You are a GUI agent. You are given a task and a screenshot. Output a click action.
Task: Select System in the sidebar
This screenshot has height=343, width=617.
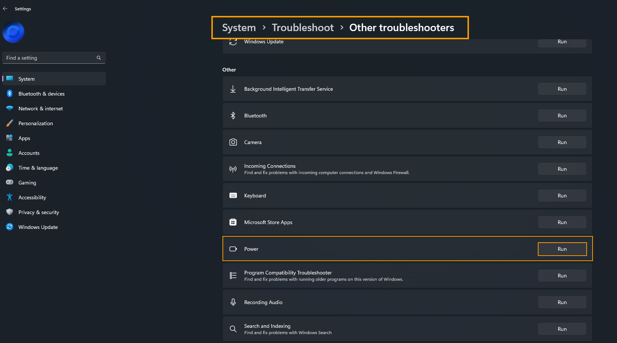pos(54,79)
